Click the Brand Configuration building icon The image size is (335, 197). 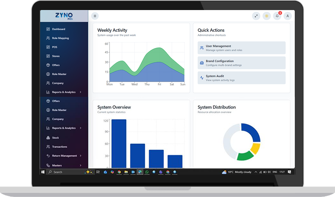click(x=202, y=63)
